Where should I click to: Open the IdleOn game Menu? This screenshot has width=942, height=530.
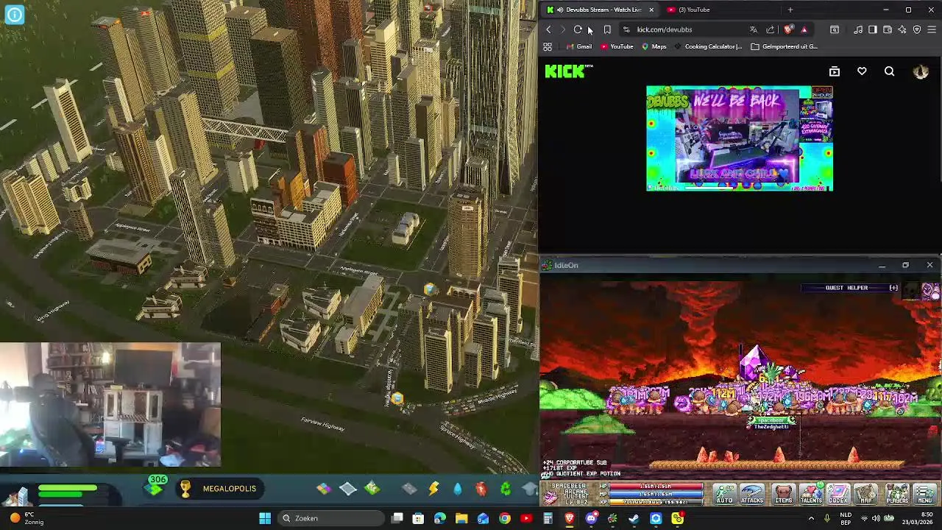coord(924,494)
